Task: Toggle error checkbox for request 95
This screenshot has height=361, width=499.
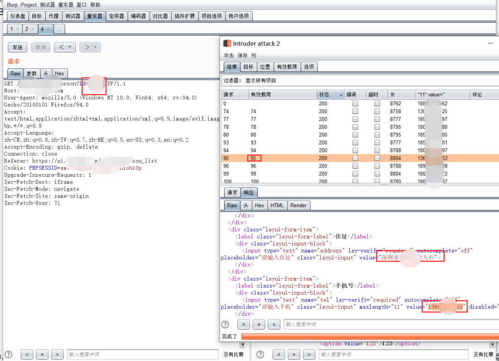Action: coord(355,158)
